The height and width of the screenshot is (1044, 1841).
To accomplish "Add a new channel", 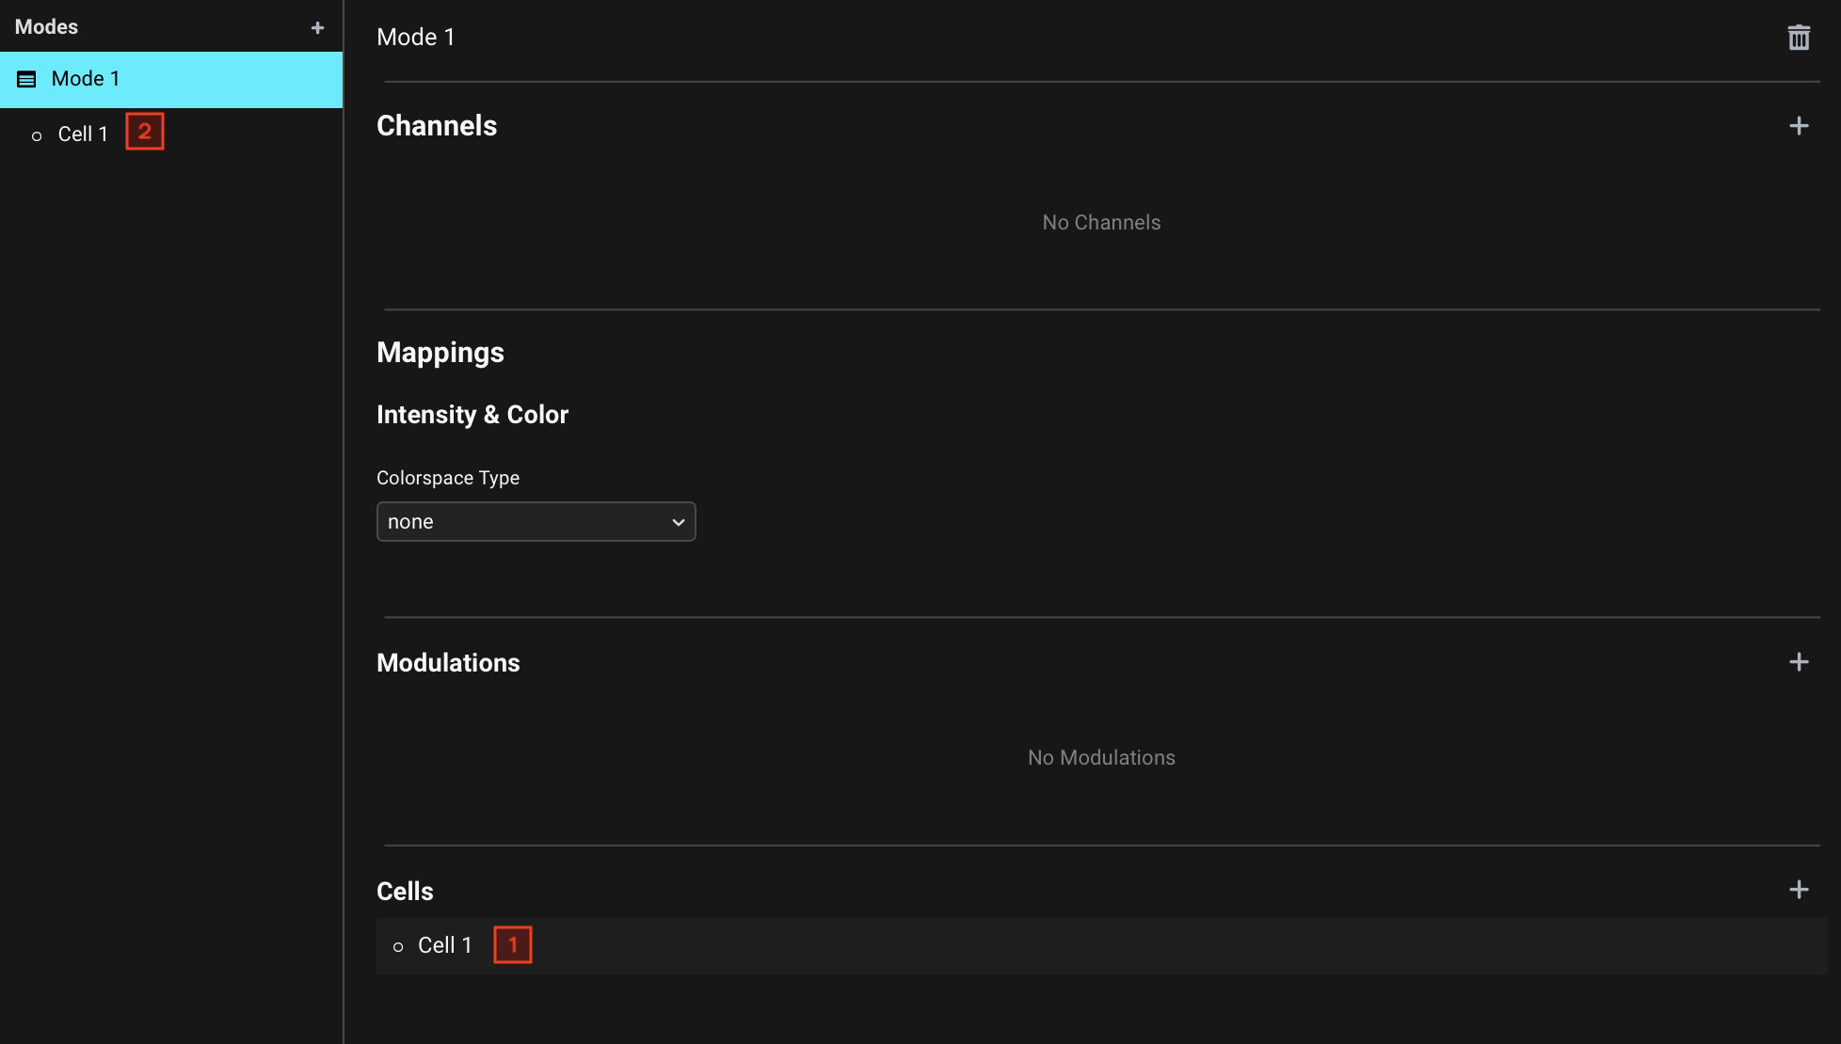I will pos(1799,126).
